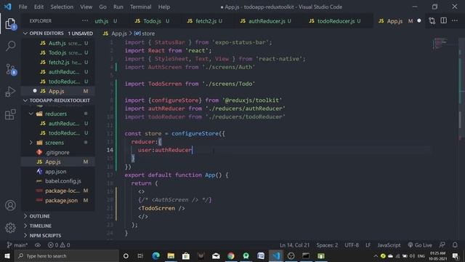The image size is (465, 262).
Task: Collapse the reducers folder
Action: coord(31,114)
